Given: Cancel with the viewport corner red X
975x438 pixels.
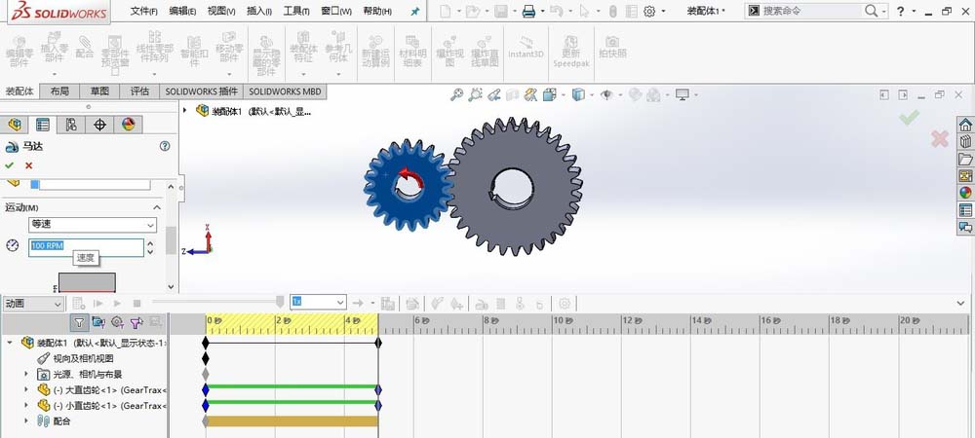Looking at the screenshot, I should pyautogui.click(x=940, y=139).
